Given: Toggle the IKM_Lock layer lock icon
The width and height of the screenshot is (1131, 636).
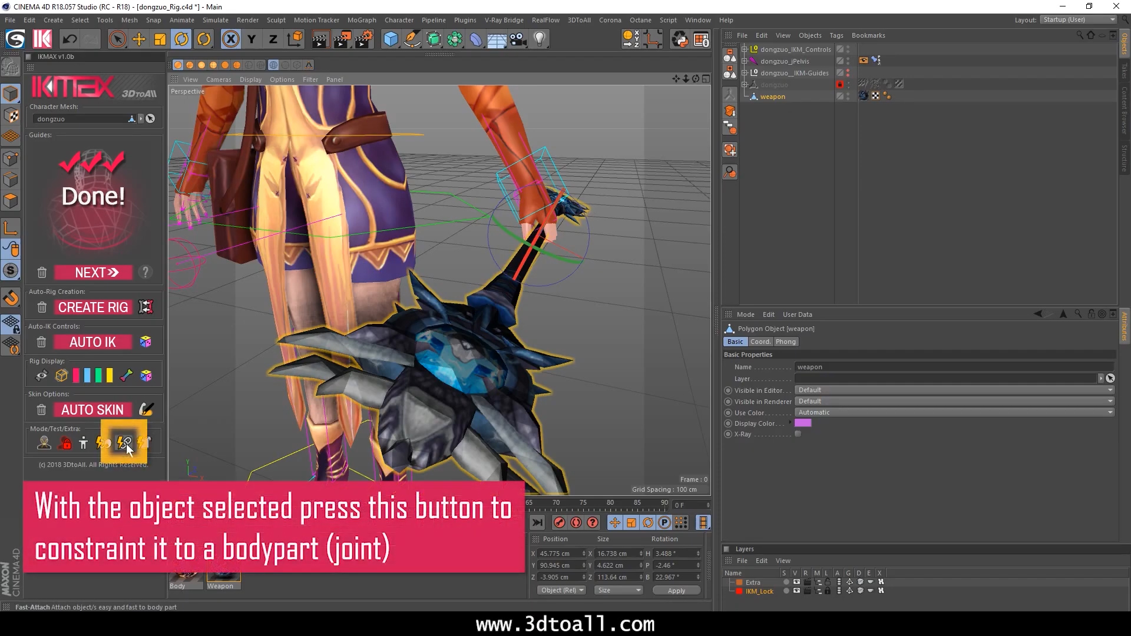Looking at the screenshot, I should tap(828, 591).
